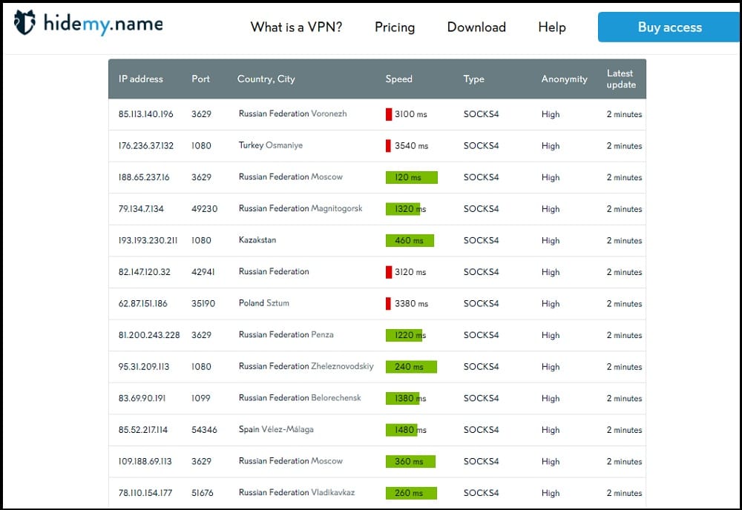The image size is (742, 510).
Task: Open the Help menu item
Action: (x=552, y=27)
